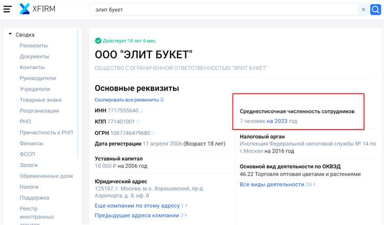Focus the search input field
The image size is (384, 225).
pyautogui.click(x=224, y=10)
